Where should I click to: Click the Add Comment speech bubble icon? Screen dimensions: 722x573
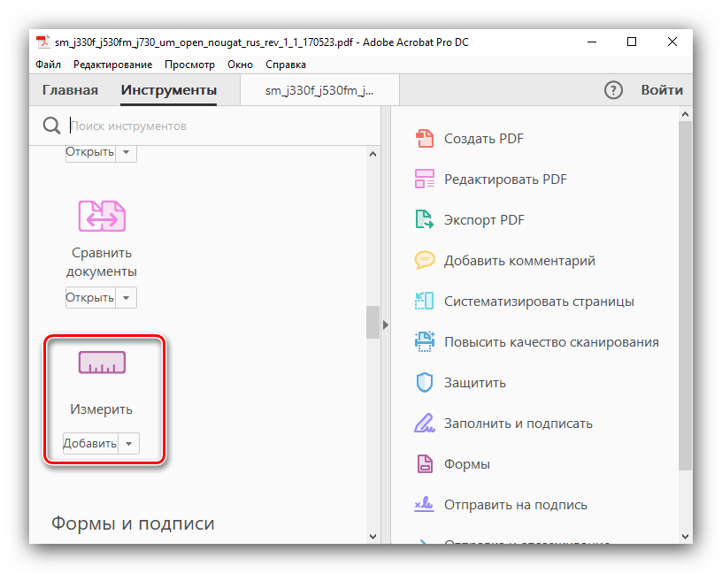point(425,260)
